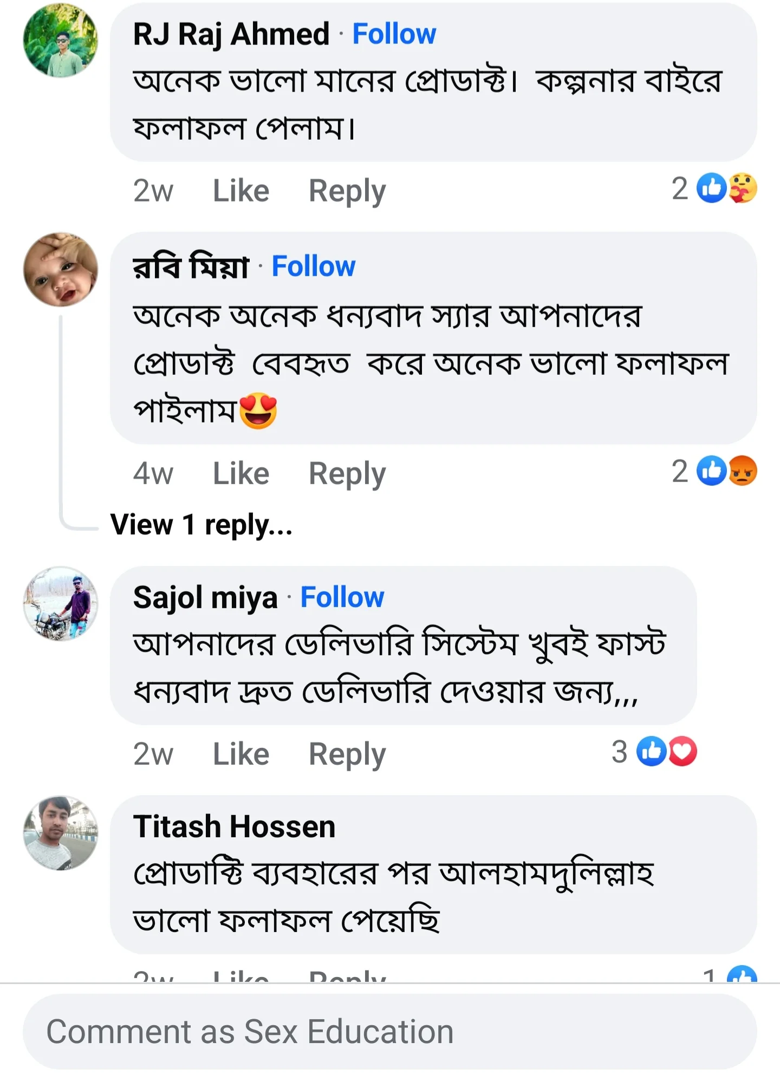This screenshot has height=1081, width=780.
Task: Open Titash Hossen's profile picture
Action: 61,833
